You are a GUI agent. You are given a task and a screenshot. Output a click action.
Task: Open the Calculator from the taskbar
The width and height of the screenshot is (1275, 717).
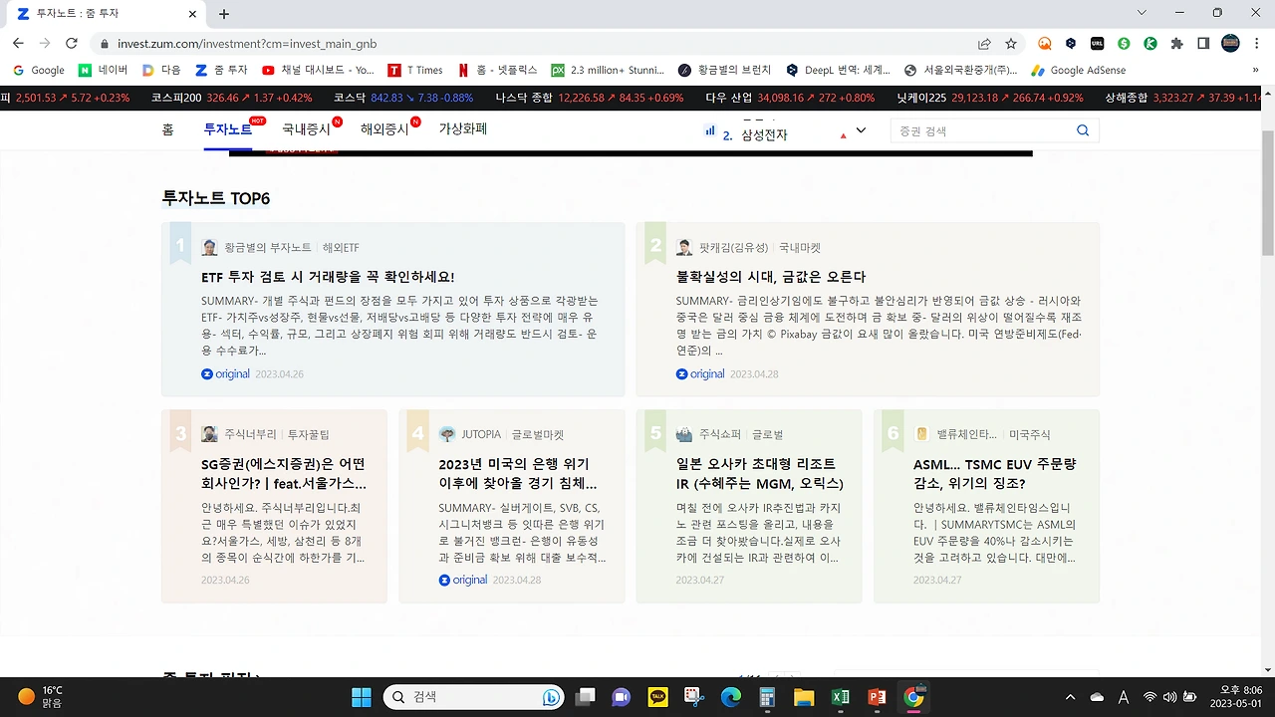pos(767,697)
